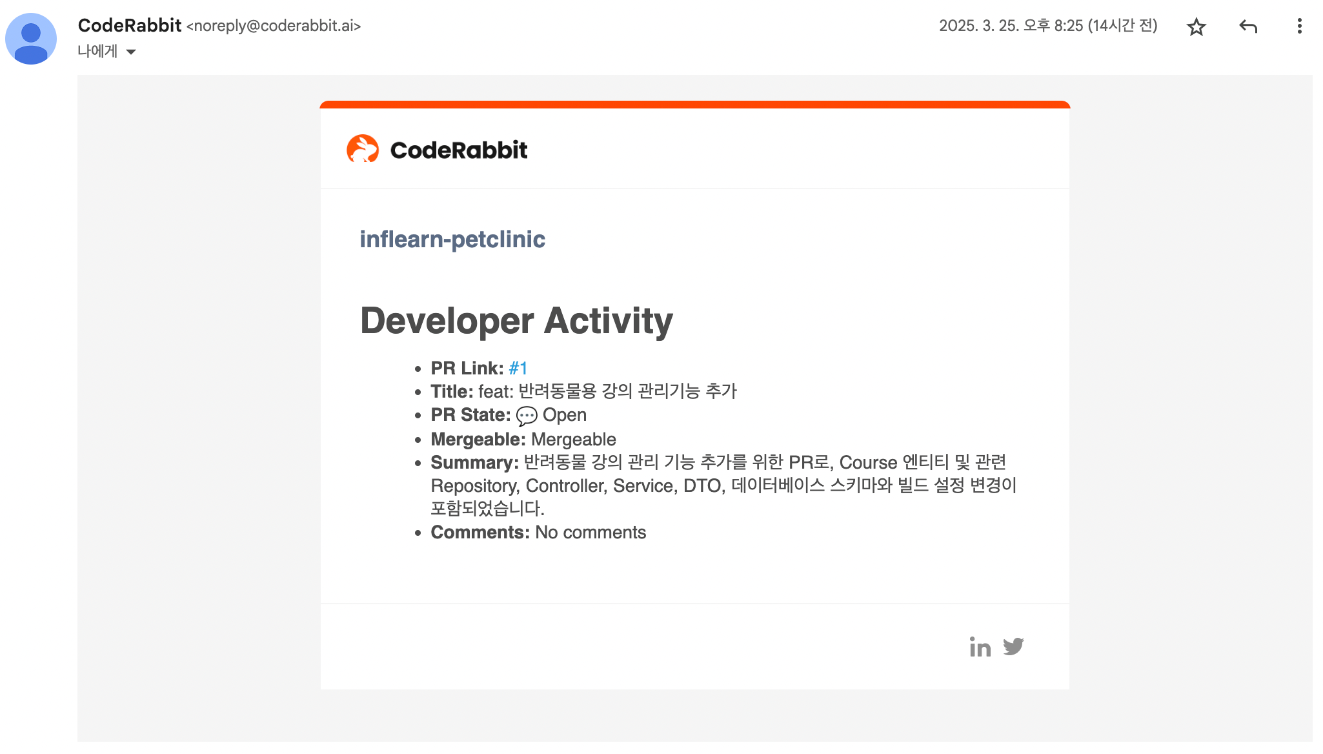
Task: Click the 'Mergeable' status text
Action: click(x=572, y=439)
